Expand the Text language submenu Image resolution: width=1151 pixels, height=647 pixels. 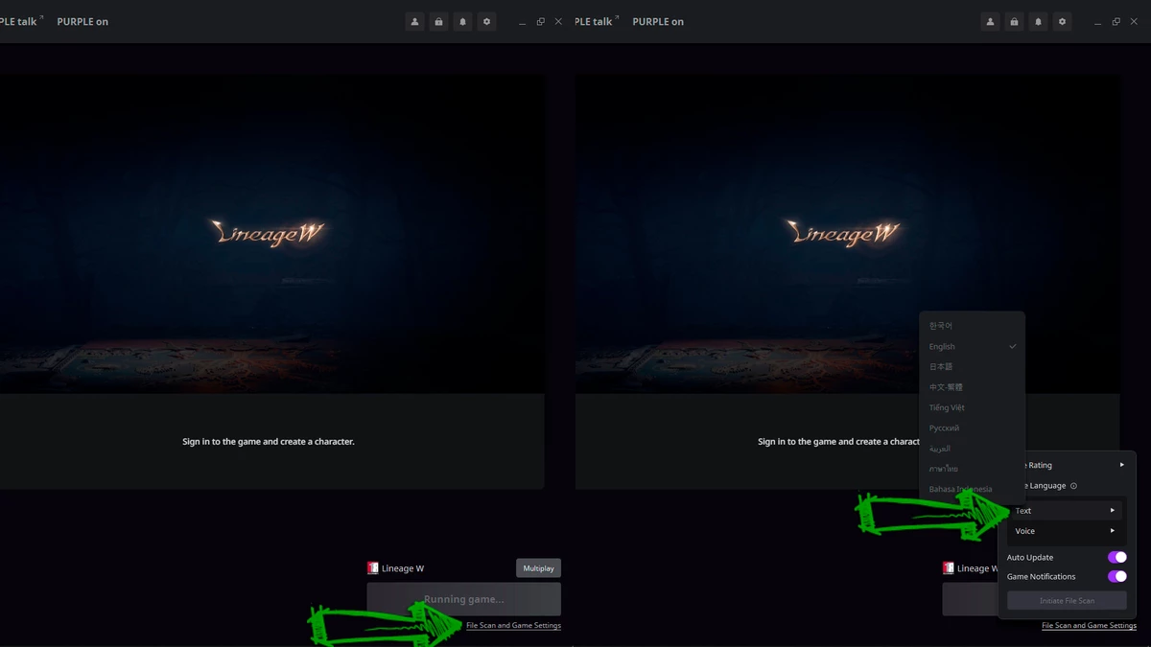click(x=1065, y=511)
